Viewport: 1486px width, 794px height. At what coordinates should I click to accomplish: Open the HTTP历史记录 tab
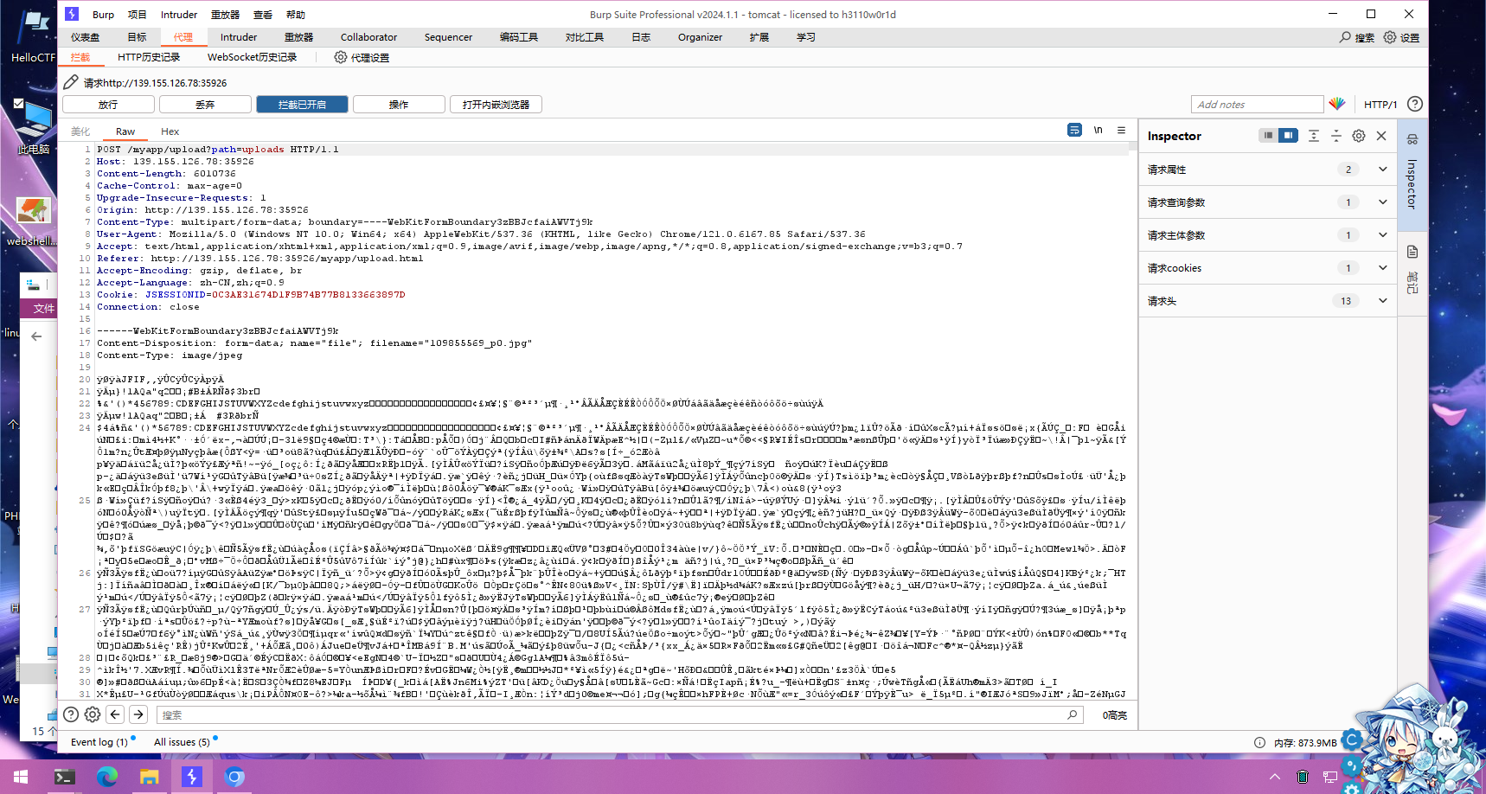(x=149, y=58)
